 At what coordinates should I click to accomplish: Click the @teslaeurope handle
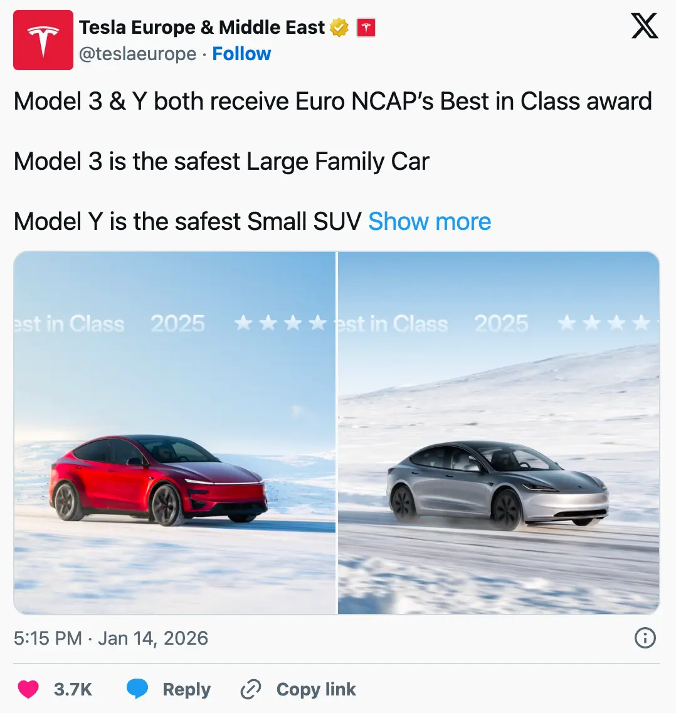point(137,54)
